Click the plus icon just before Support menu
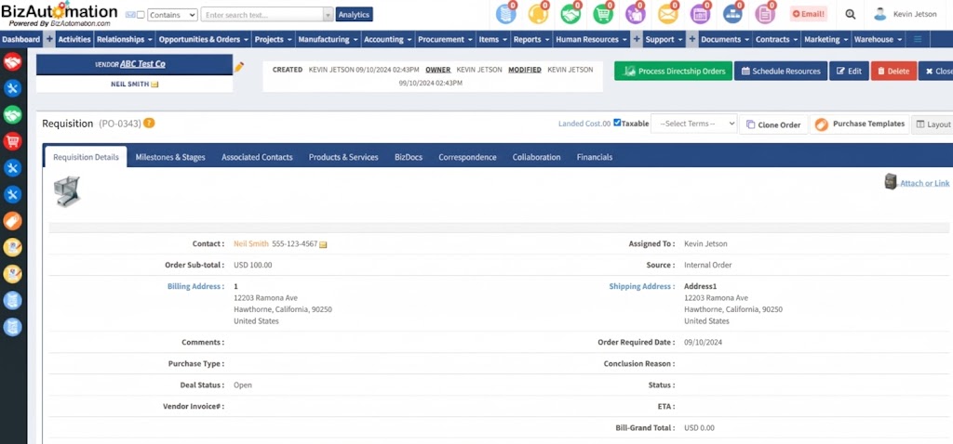 click(637, 39)
